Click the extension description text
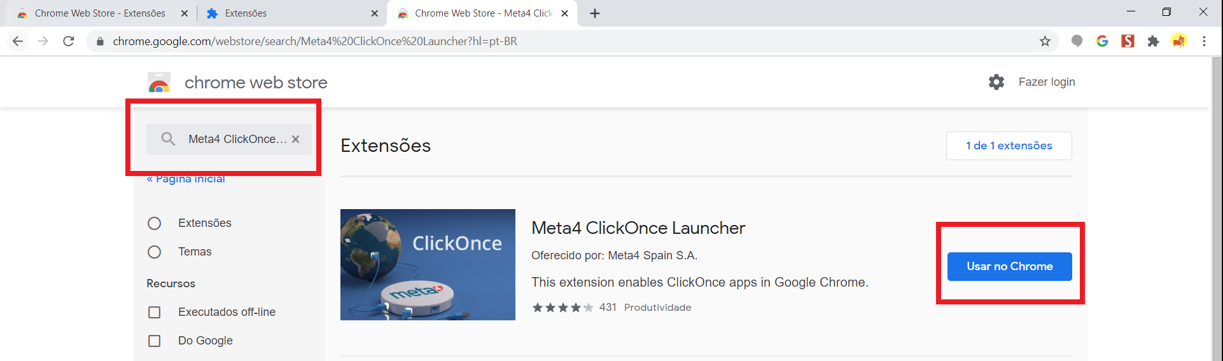Screen dimensions: 1223x361 point(700,282)
